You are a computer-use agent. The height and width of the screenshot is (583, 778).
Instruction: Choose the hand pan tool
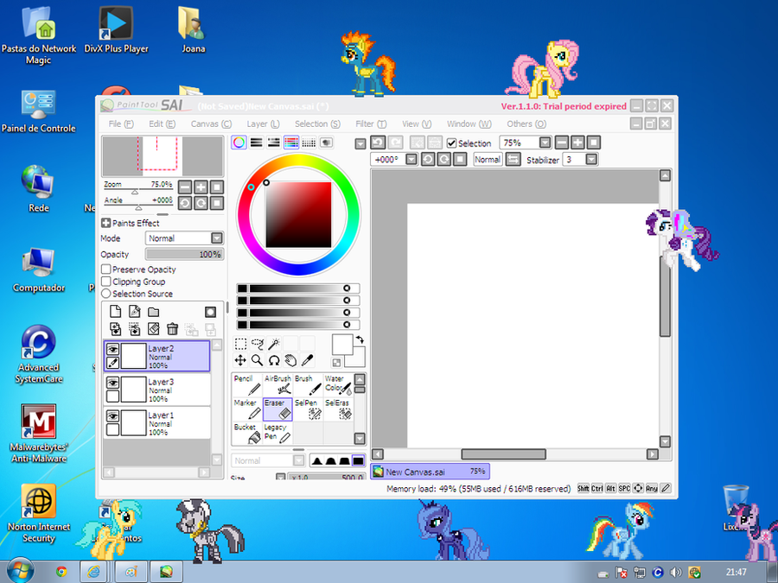pyautogui.click(x=290, y=360)
